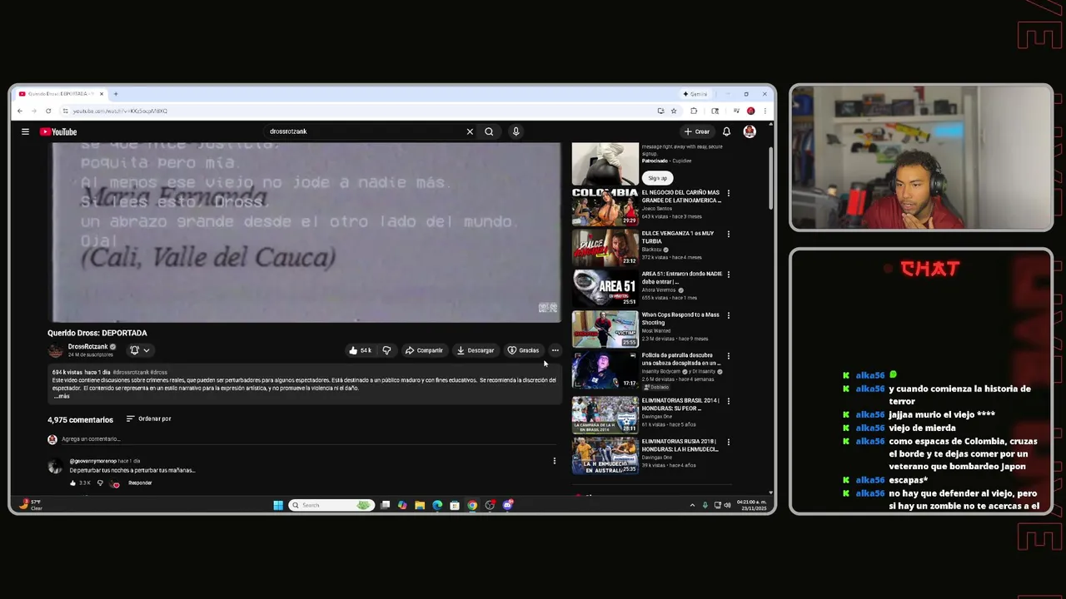Open the Ordenar por sort dropdown

pos(148,418)
